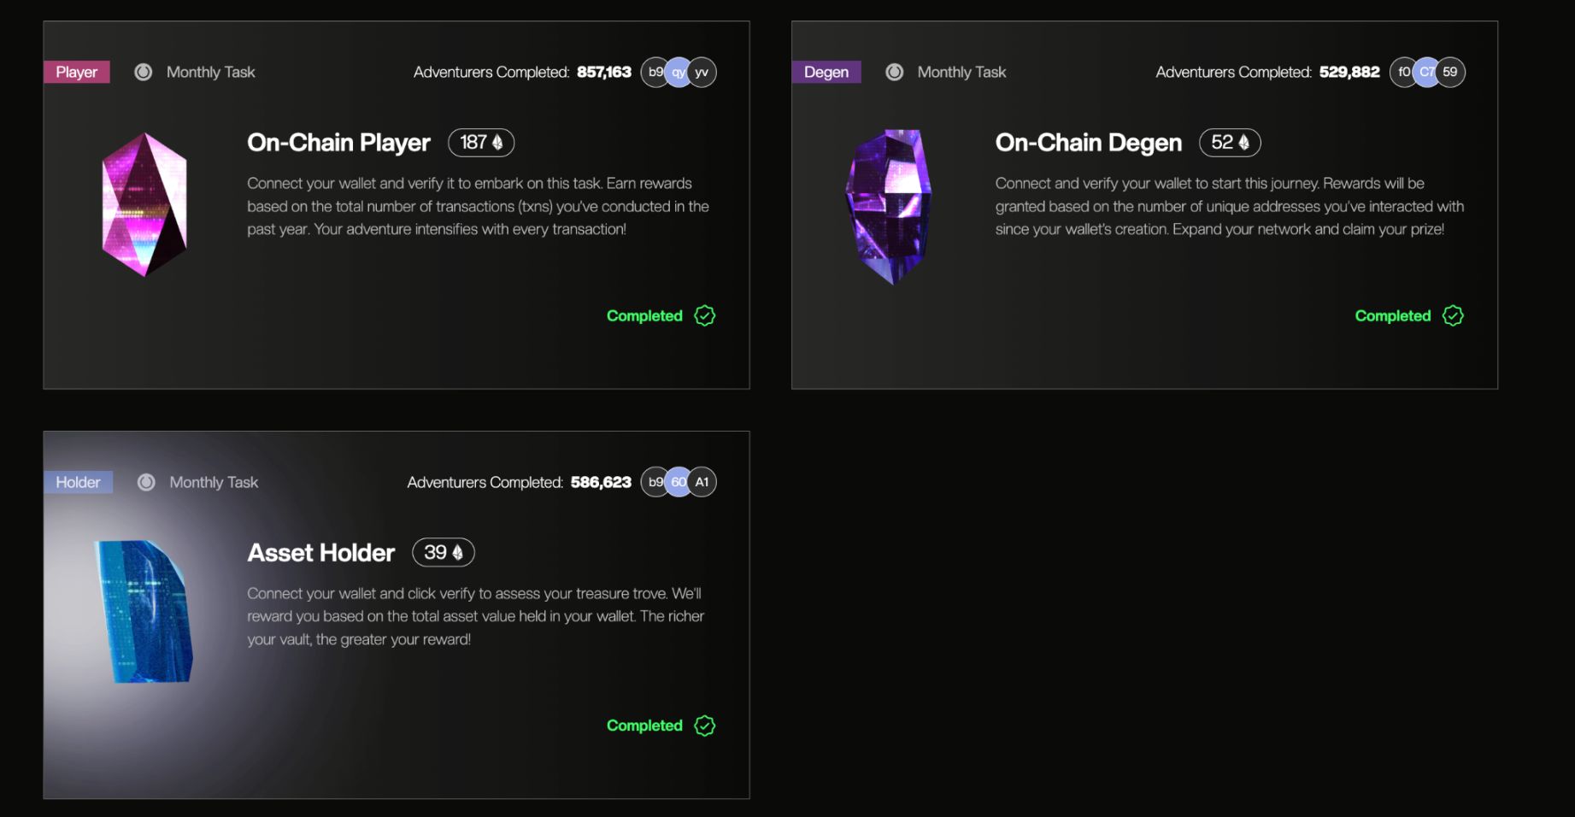Image resolution: width=1575 pixels, height=817 pixels.
Task: Click the Monthly Task circle icon on Asset Holder card
Action: tap(146, 482)
